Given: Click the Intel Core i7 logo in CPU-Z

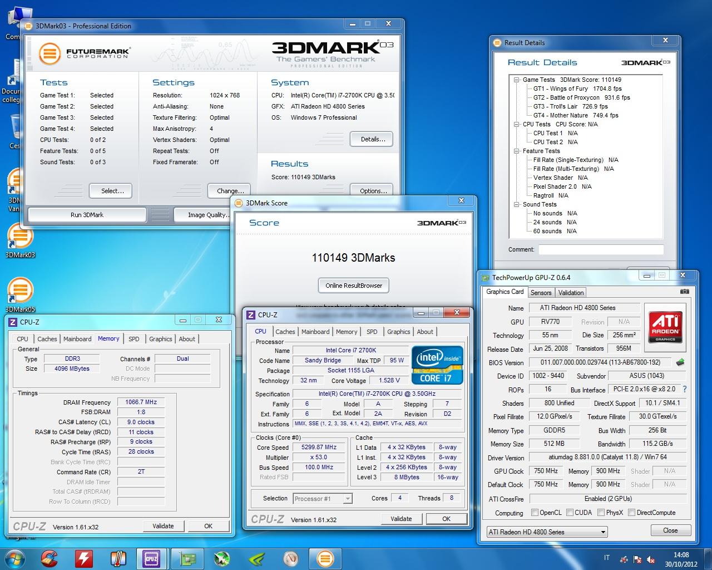Looking at the screenshot, I should coord(438,364).
